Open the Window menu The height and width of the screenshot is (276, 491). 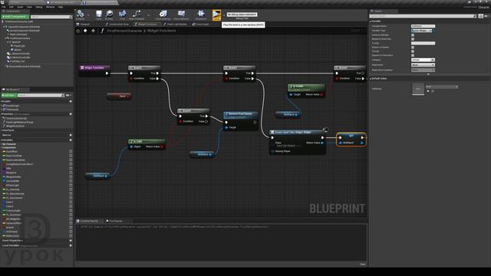click(51, 7)
